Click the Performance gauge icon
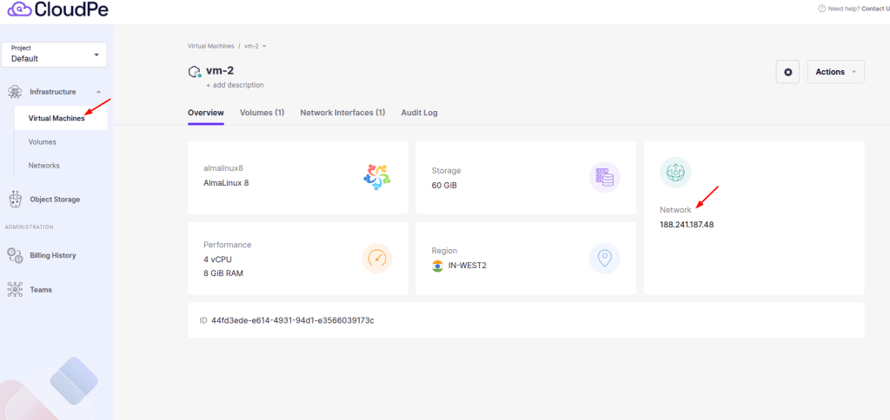This screenshot has height=420, width=890. point(376,258)
